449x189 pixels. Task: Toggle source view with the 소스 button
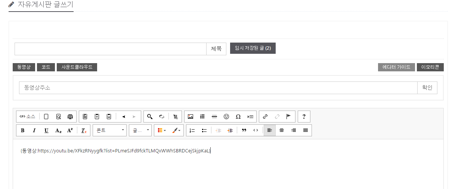click(x=27, y=117)
